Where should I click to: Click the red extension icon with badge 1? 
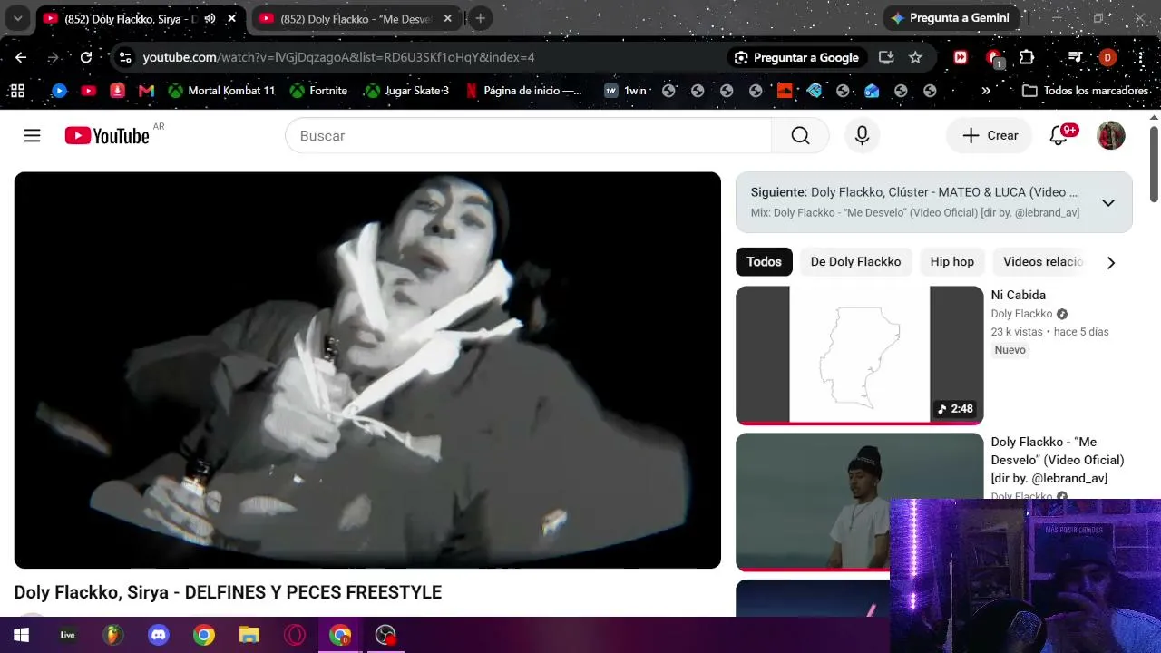994,57
